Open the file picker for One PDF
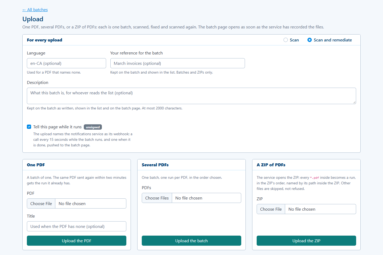The width and height of the screenshot is (383, 255). pyautogui.click(x=41, y=203)
